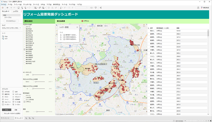Click new story icon in bottom tab bar
Image resolution: width=212 pixels, height=122 pixels.
tap(33, 118)
